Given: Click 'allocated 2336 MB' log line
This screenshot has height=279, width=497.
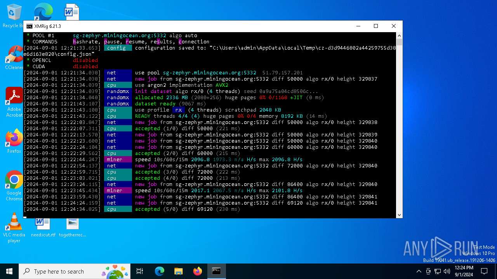Looking at the screenshot, I should pos(174,98).
